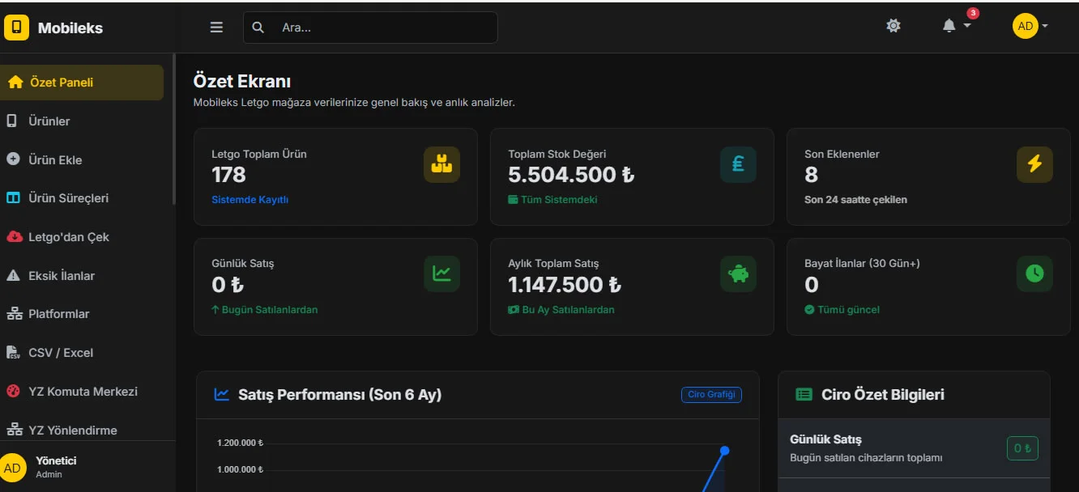
Task: Click Tümü güncel status text
Action: point(848,310)
